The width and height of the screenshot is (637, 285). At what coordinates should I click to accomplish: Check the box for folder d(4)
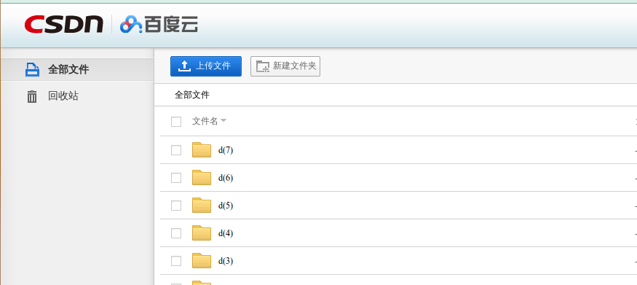176,233
